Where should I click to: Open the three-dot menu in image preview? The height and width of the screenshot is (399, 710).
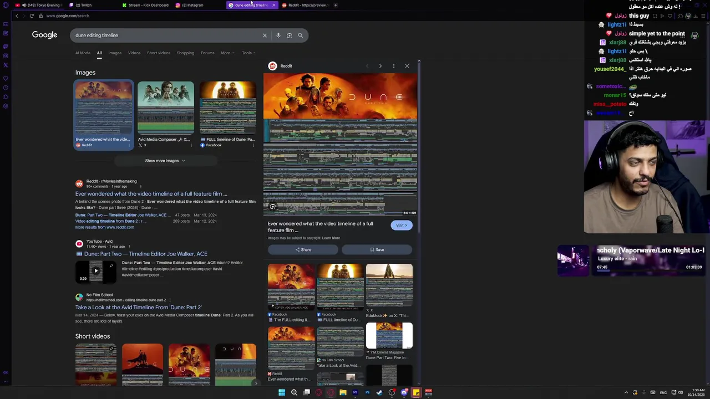(x=394, y=66)
